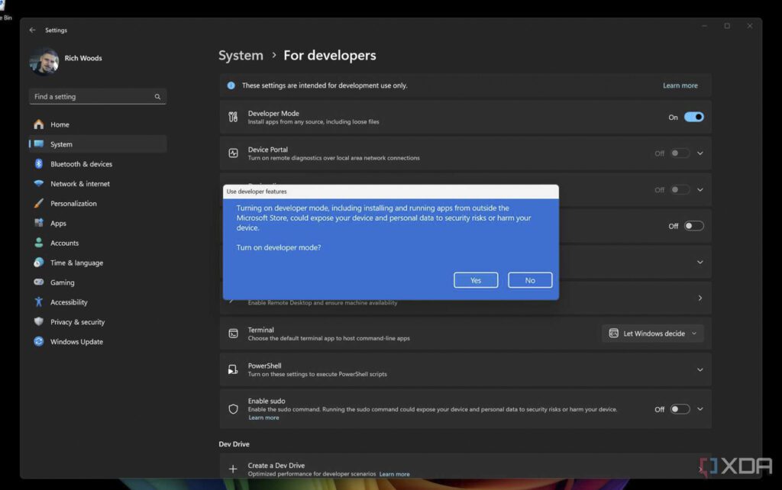Turn off the Developer Mode switch
The height and width of the screenshot is (490, 782).
coord(693,117)
